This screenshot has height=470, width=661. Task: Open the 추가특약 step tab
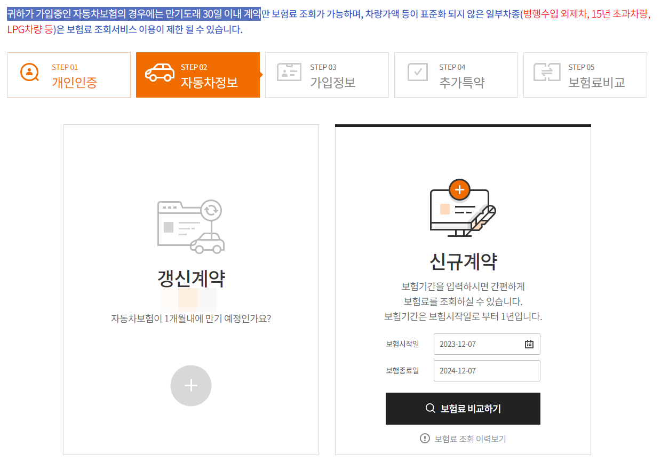coord(456,75)
